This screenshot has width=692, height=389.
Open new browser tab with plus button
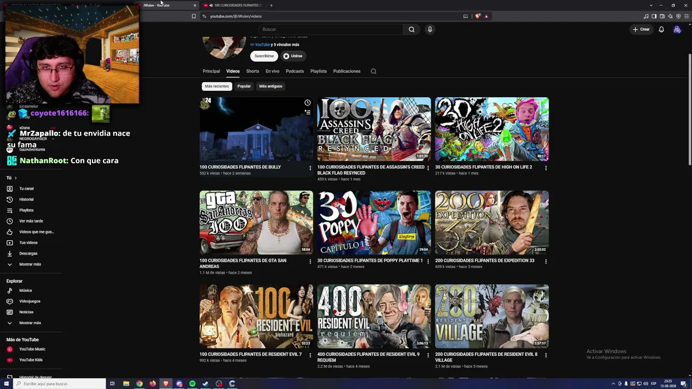pos(271,5)
